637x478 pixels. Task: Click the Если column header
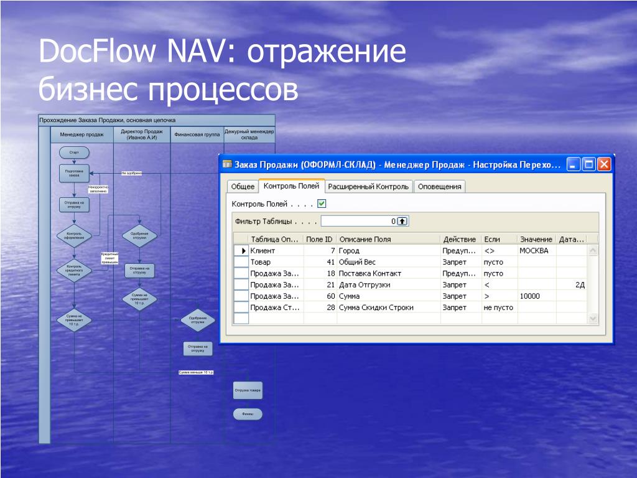coord(500,240)
